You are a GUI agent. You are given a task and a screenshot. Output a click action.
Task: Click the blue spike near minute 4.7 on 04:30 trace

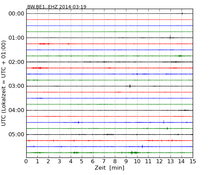pyautogui.click(x=79, y=123)
